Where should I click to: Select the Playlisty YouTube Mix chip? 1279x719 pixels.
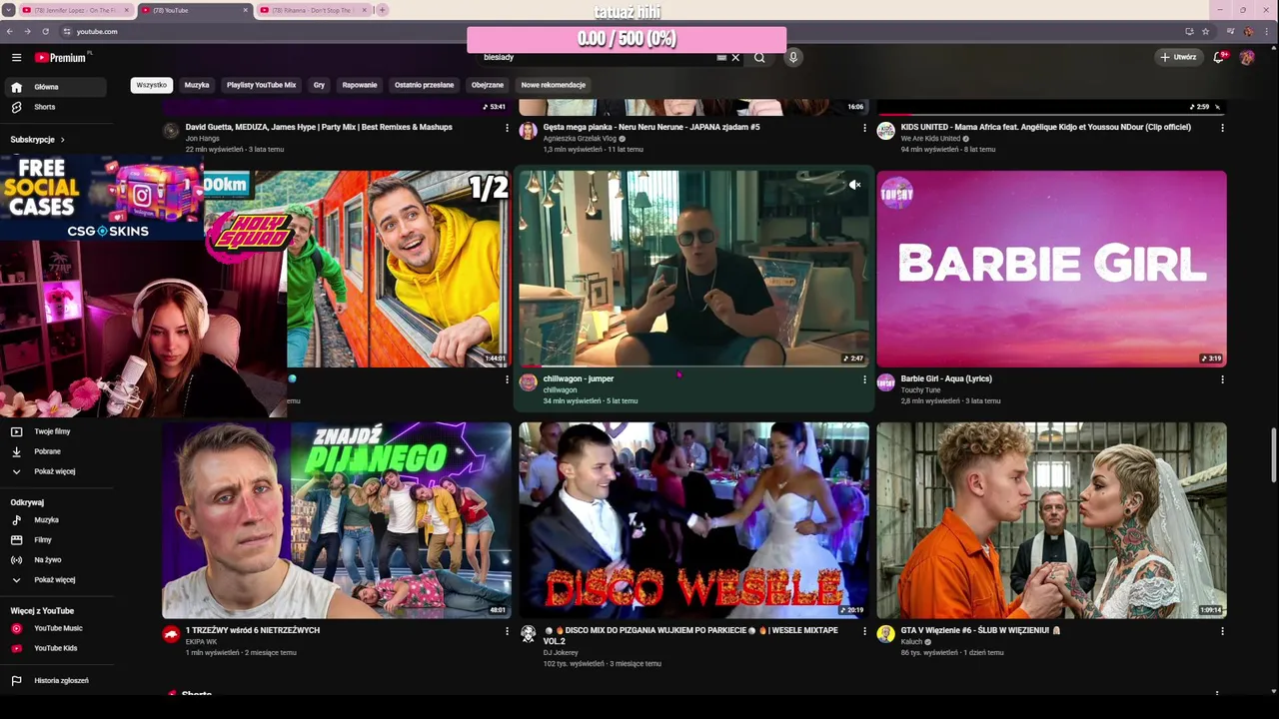[262, 85]
